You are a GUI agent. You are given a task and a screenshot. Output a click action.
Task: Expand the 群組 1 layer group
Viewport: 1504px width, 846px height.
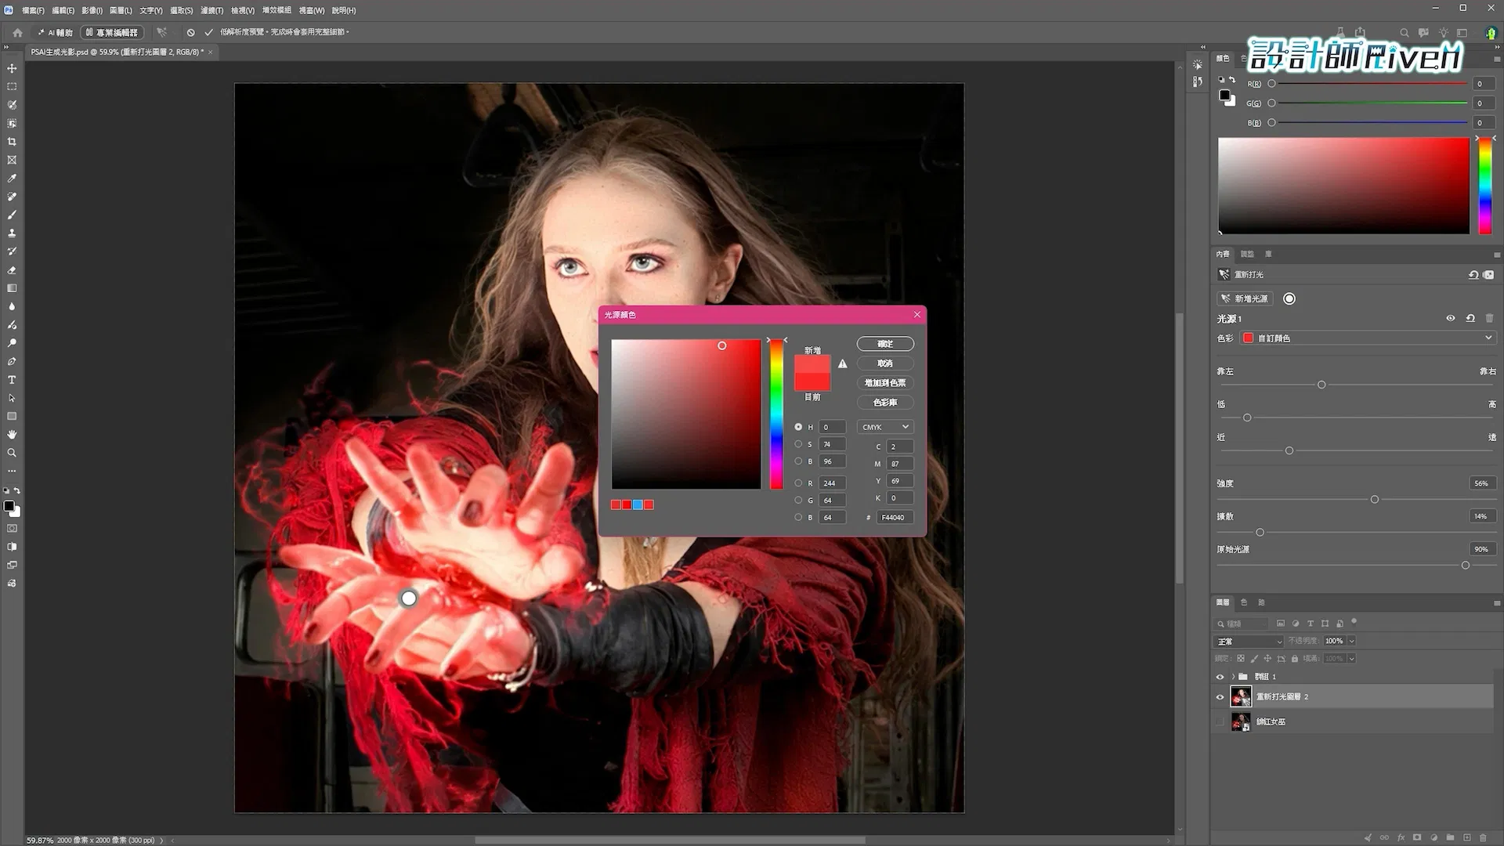1233,677
